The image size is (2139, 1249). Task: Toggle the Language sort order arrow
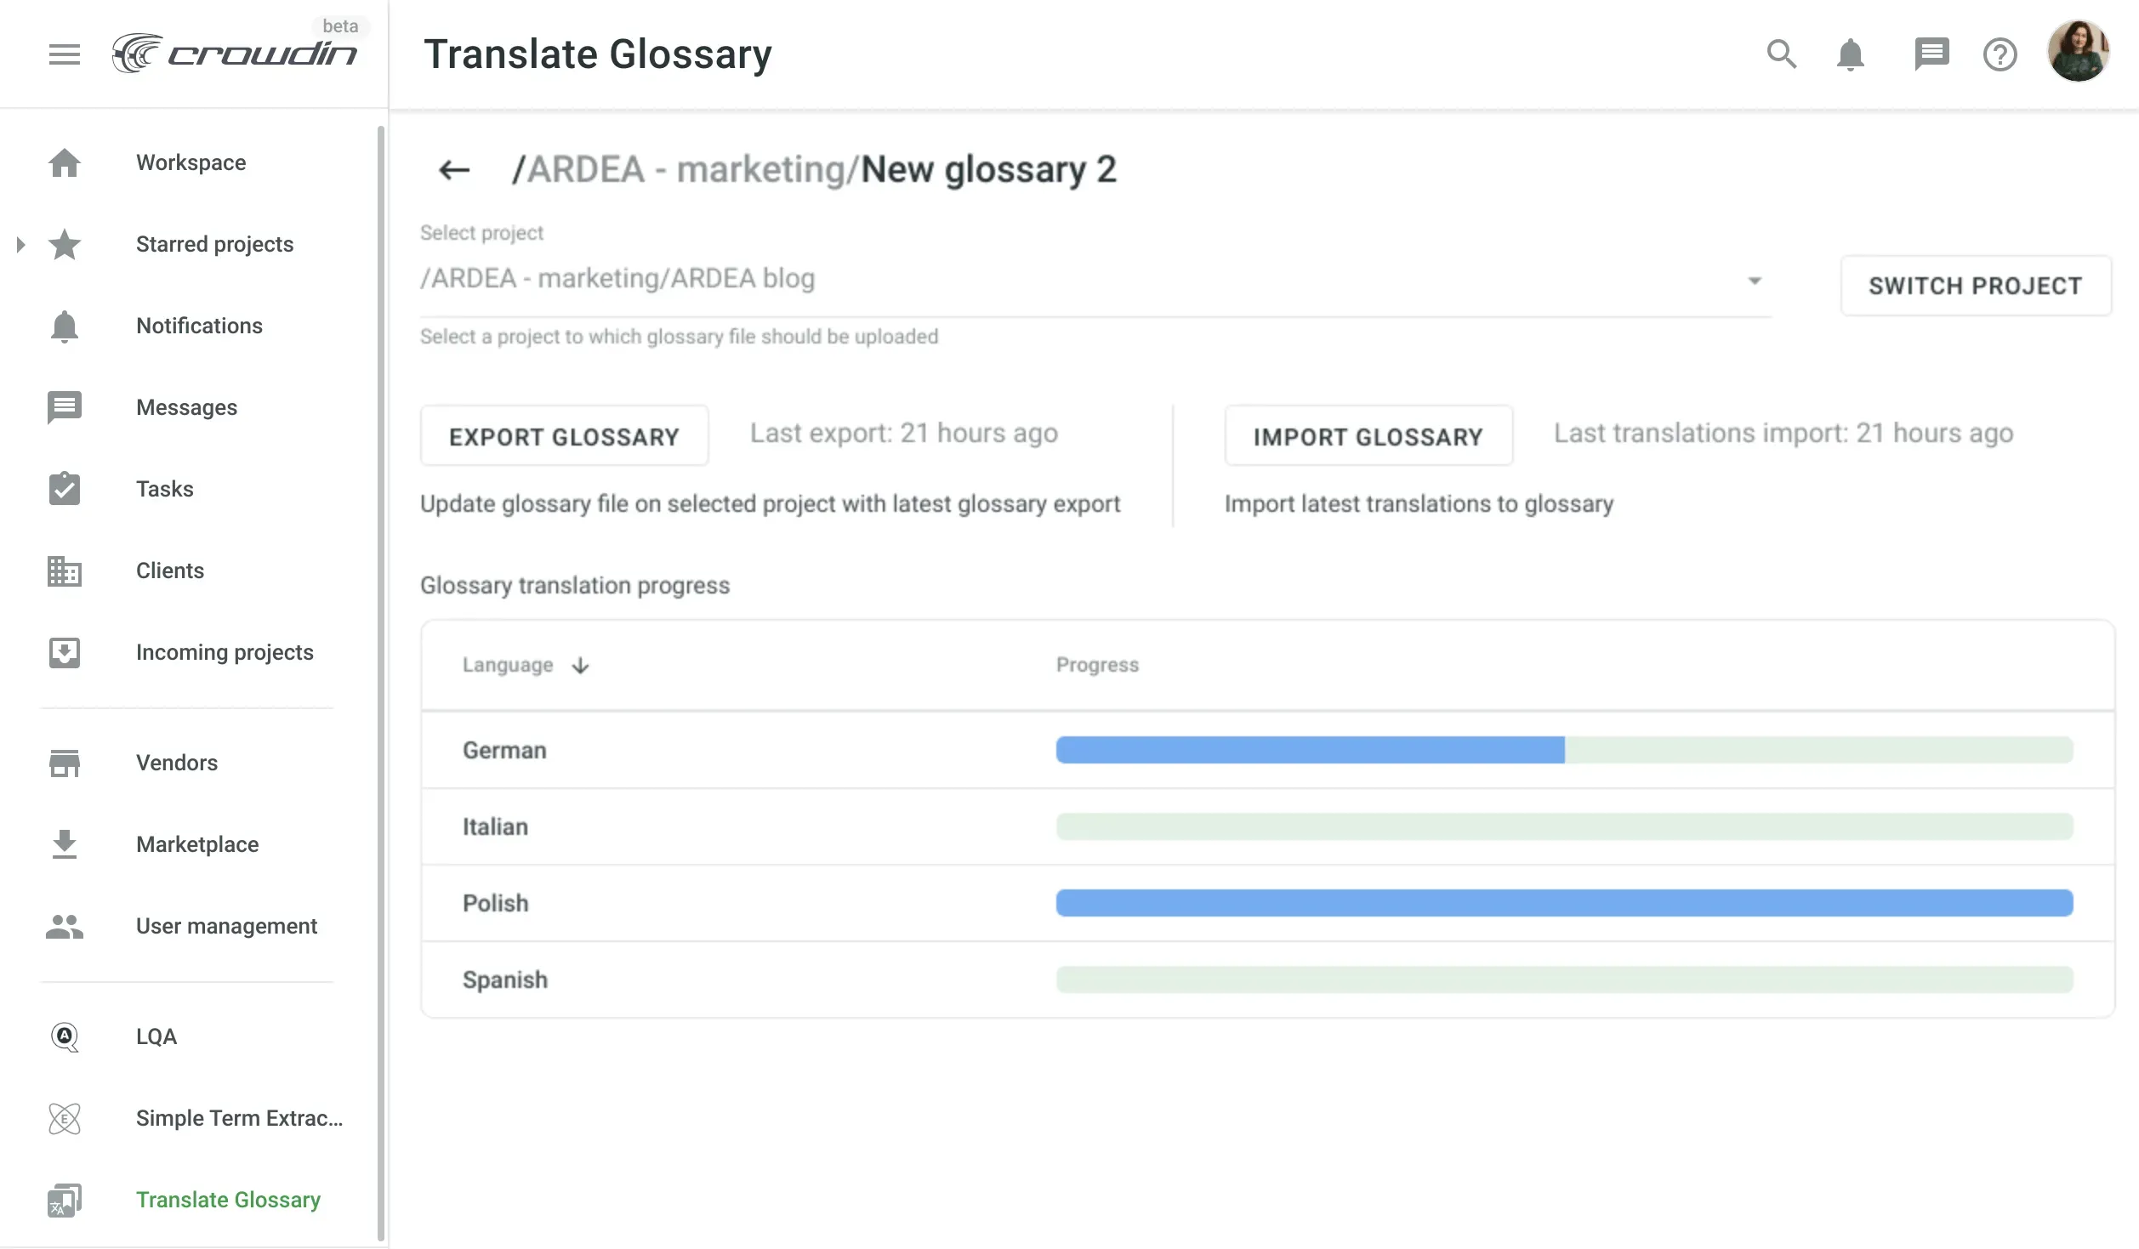[x=580, y=665]
